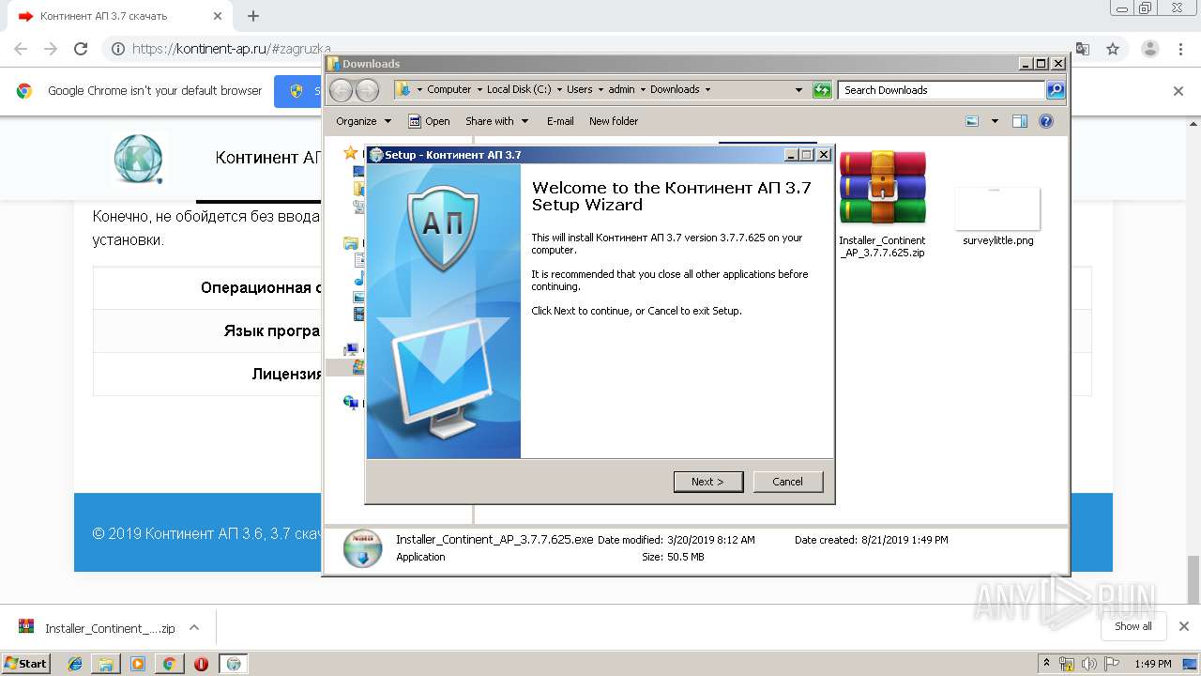Select admin in the address breadcrumb
This screenshot has height=676, width=1201.
pos(621,90)
